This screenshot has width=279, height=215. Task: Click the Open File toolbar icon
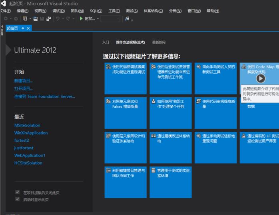[x=36, y=18]
